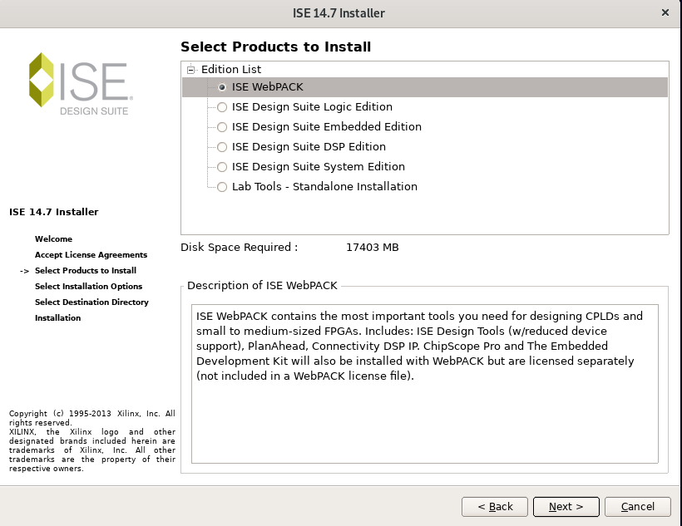Click Accept License Agreements step
The image size is (682, 526).
point(91,255)
